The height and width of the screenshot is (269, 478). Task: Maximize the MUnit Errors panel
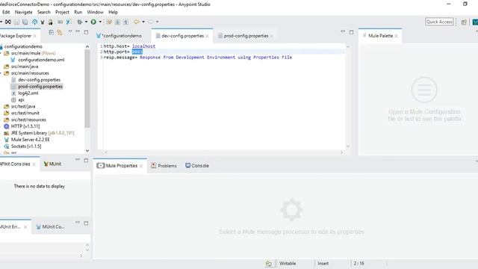coord(87,223)
